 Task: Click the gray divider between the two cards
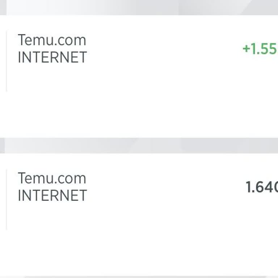pyautogui.click(x=139, y=145)
